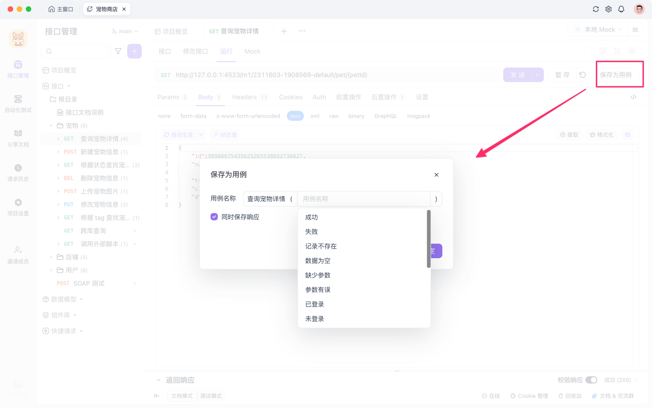Screen dimensions: 652x408
Task: Open notifications bell icon
Action: point(621,9)
